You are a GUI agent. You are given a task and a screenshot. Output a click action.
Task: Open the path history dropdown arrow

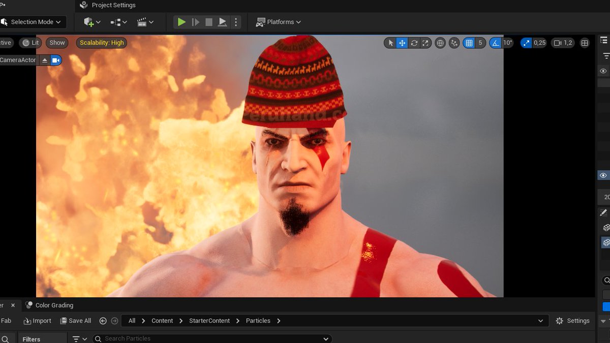pyautogui.click(x=540, y=321)
